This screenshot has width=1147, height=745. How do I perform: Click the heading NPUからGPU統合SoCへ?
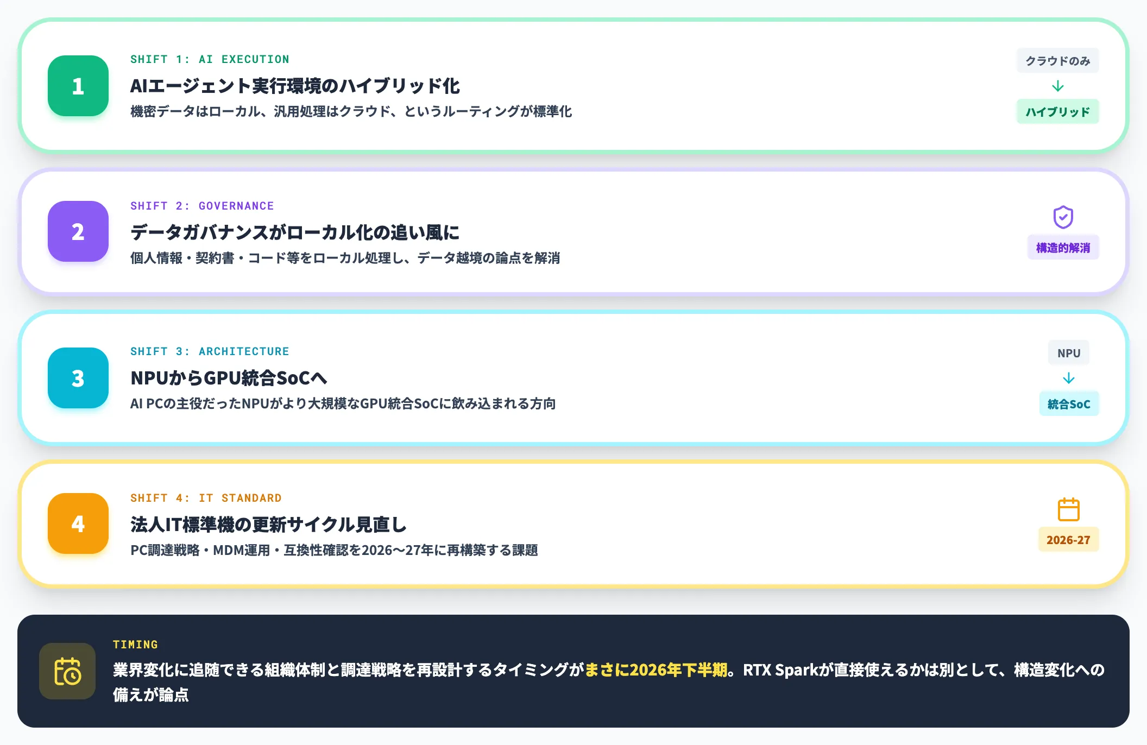click(x=229, y=378)
